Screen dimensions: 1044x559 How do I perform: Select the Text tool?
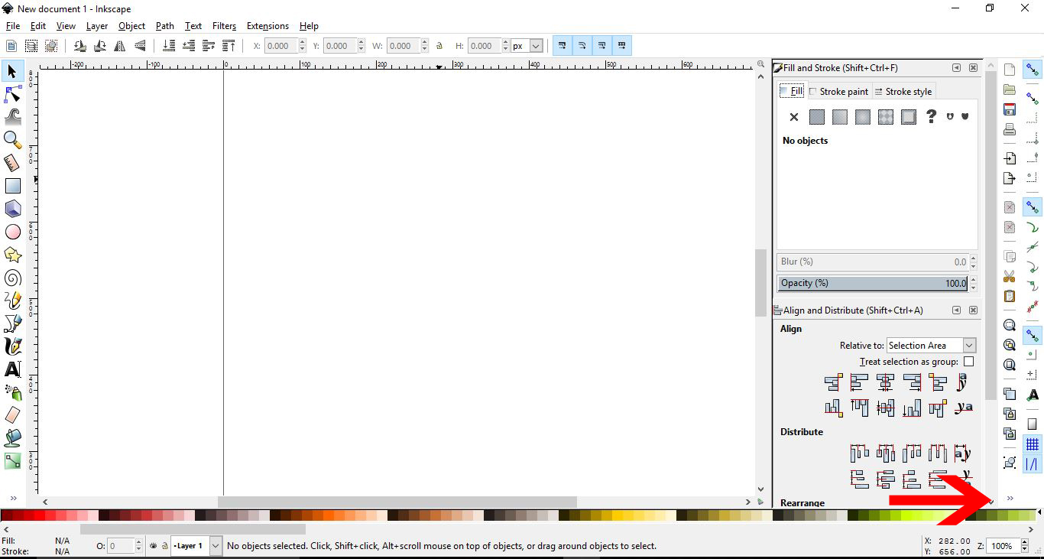[11, 369]
